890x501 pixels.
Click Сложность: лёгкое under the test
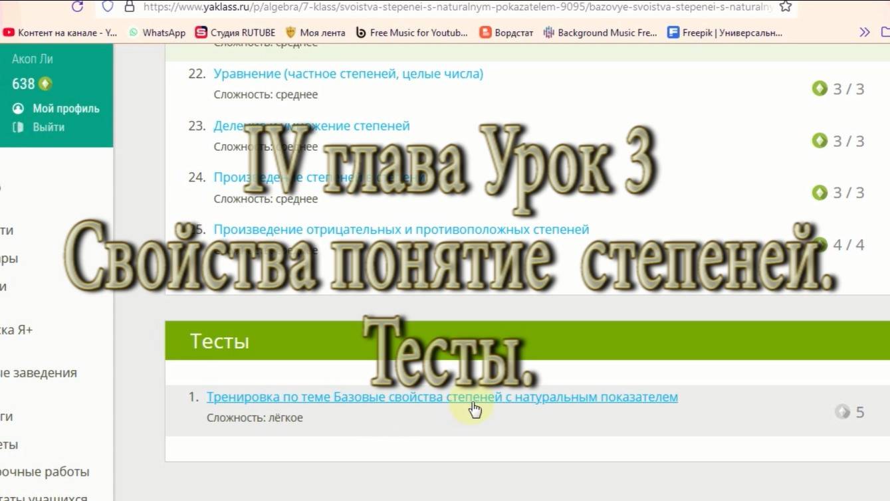255,418
